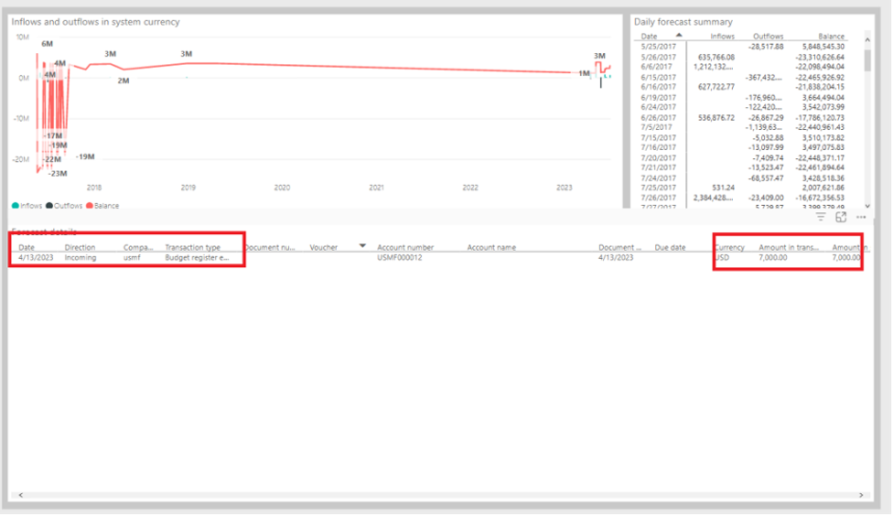Select 7/15/2017 date in Daily forecast summary
The image size is (894, 516).
tap(659, 137)
